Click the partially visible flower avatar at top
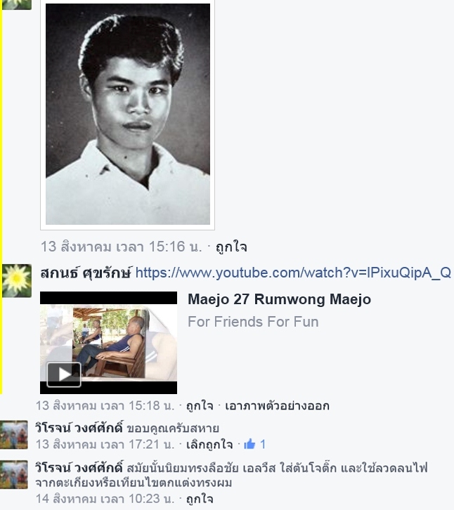454x510 pixels. point(17,4)
